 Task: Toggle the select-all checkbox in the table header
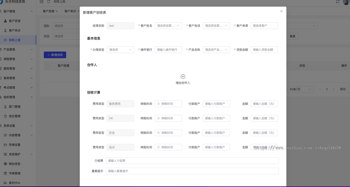[x=48, y=65]
